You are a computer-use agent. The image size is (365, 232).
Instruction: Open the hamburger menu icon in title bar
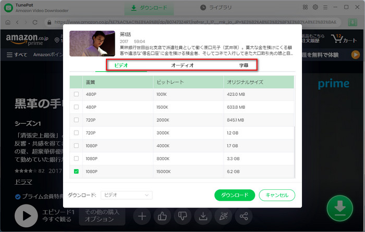(x=325, y=7)
